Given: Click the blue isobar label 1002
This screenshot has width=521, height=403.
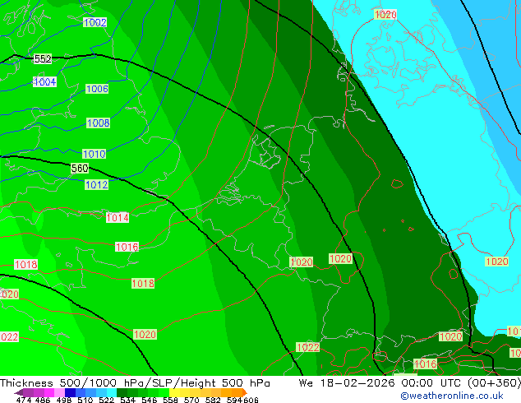Looking at the screenshot, I should [x=95, y=22].
